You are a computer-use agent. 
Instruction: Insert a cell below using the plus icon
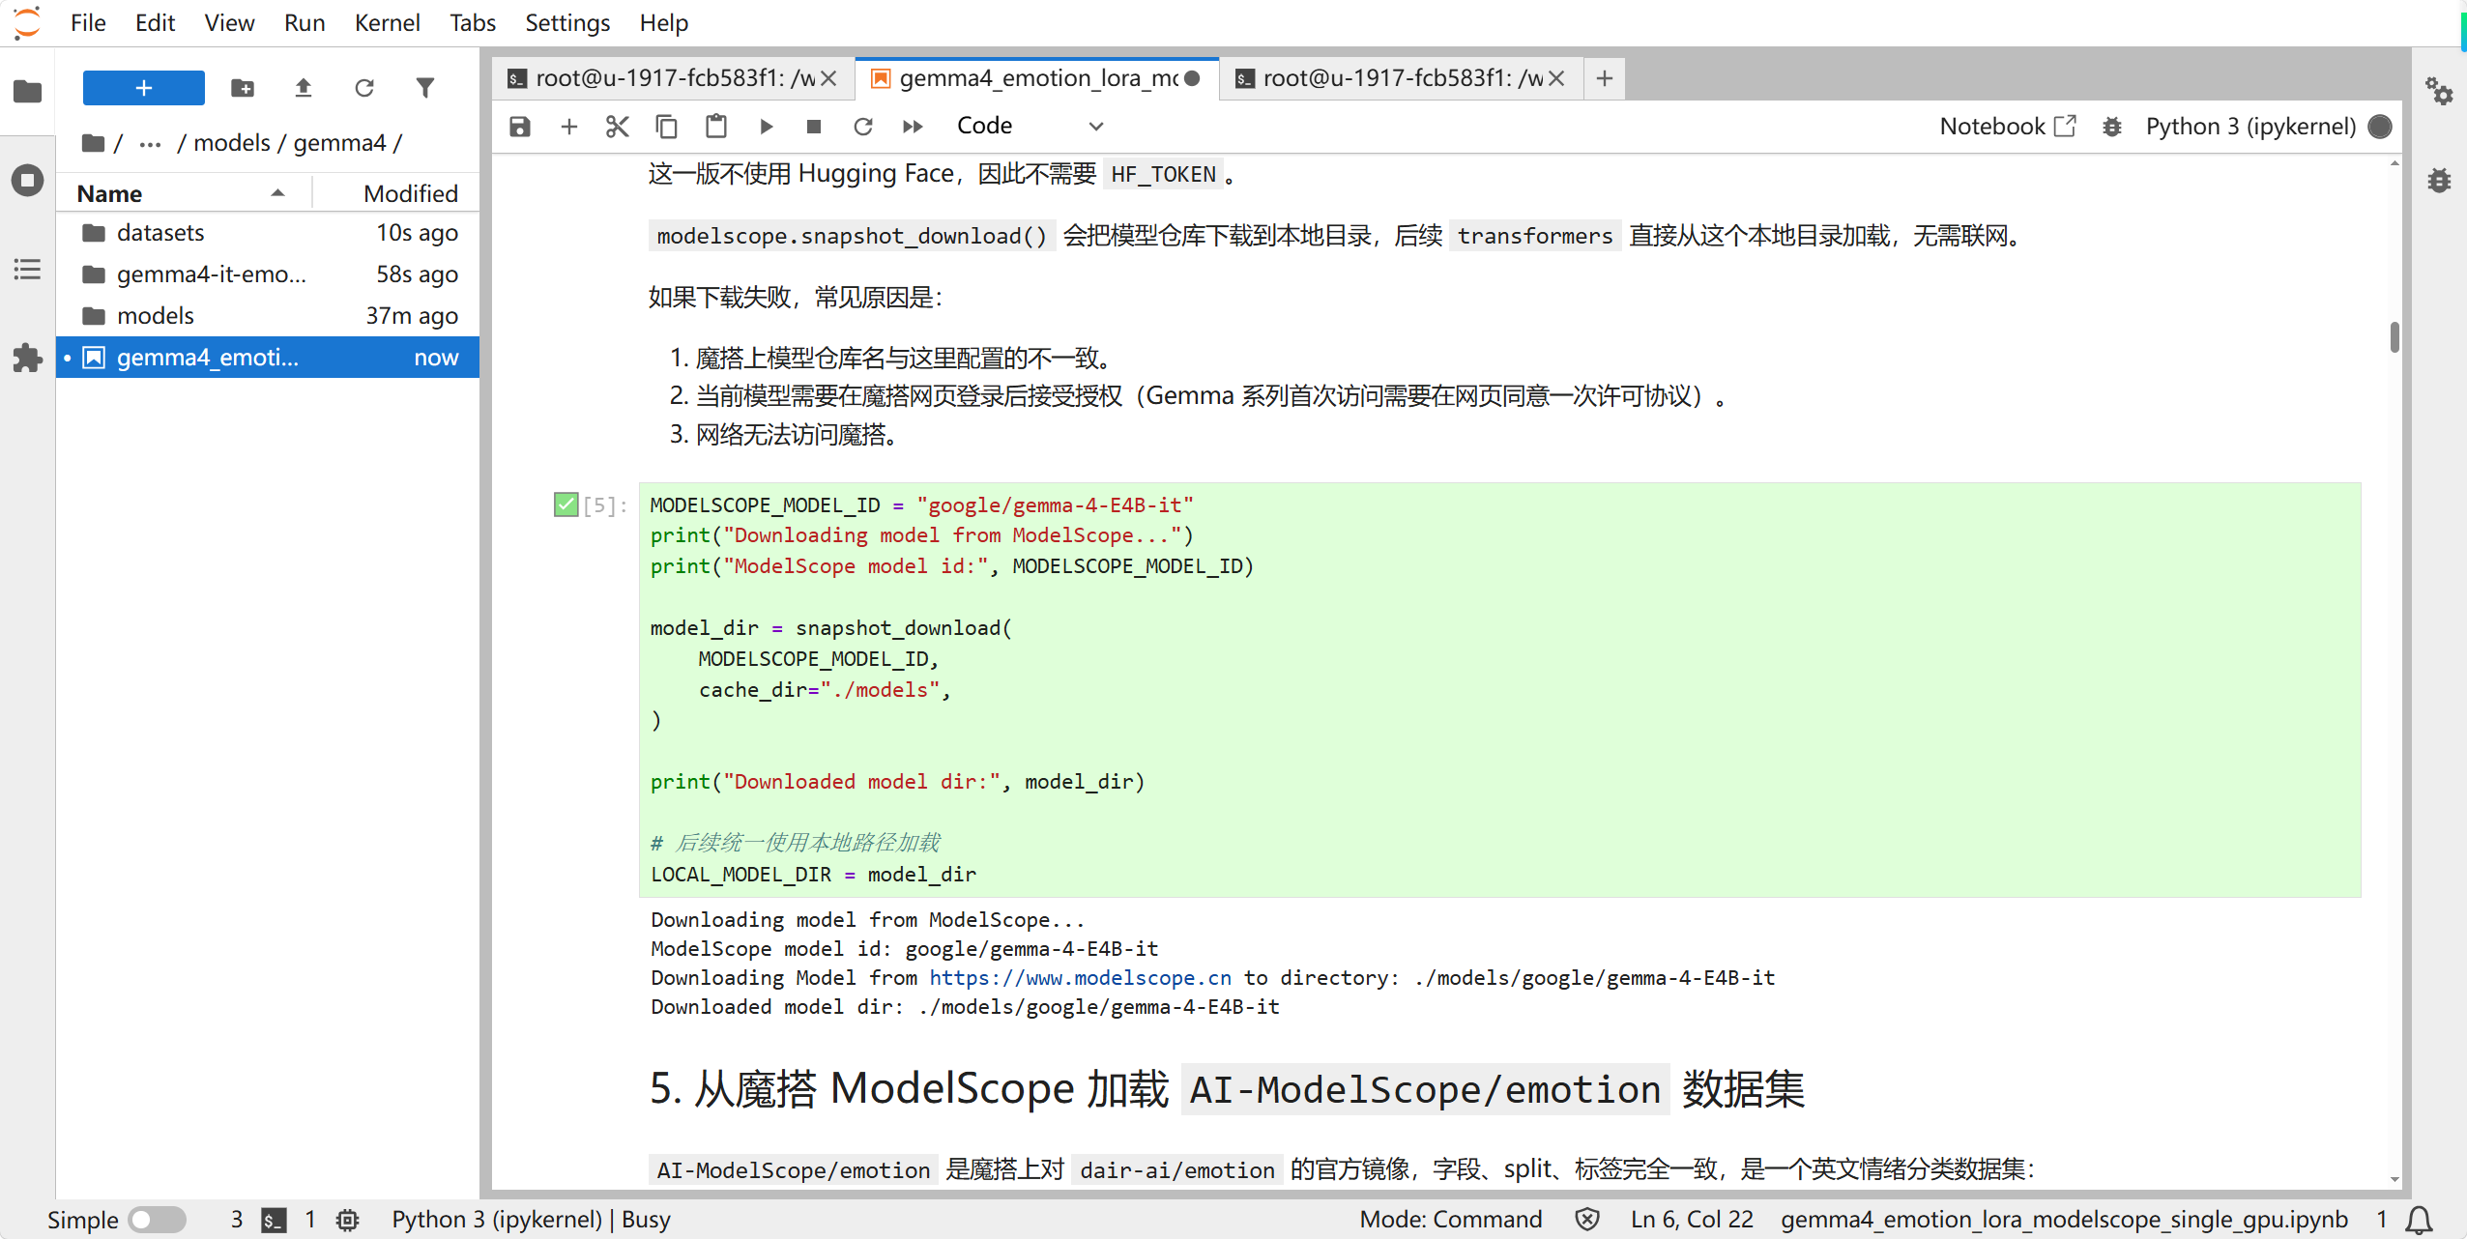tap(569, 127)
